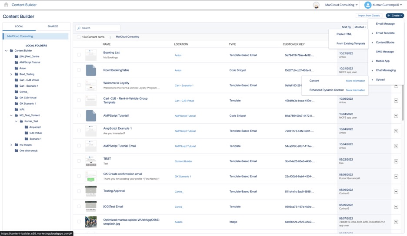Check the AMPScript Tutorial1 row checkbox

tap(79, 115)
